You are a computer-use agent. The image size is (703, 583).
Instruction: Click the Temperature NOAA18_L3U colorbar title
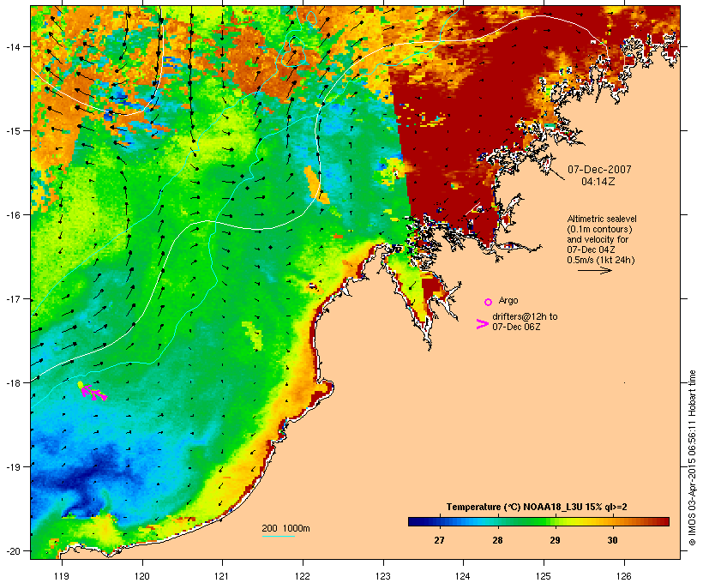(537, 508)
